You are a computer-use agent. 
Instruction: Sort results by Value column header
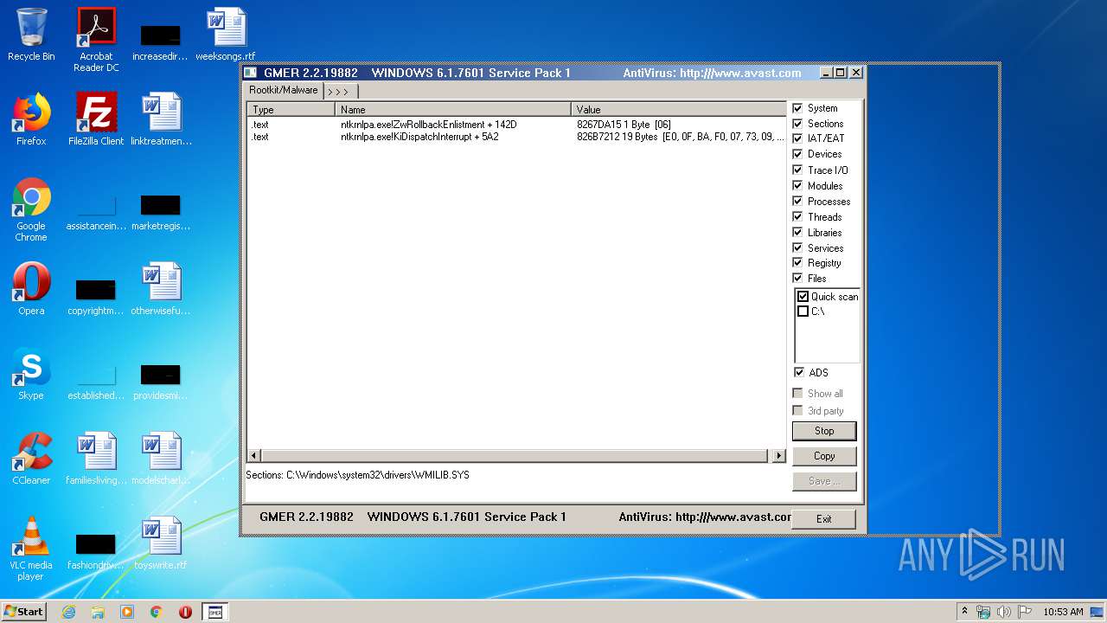[678, 110]
